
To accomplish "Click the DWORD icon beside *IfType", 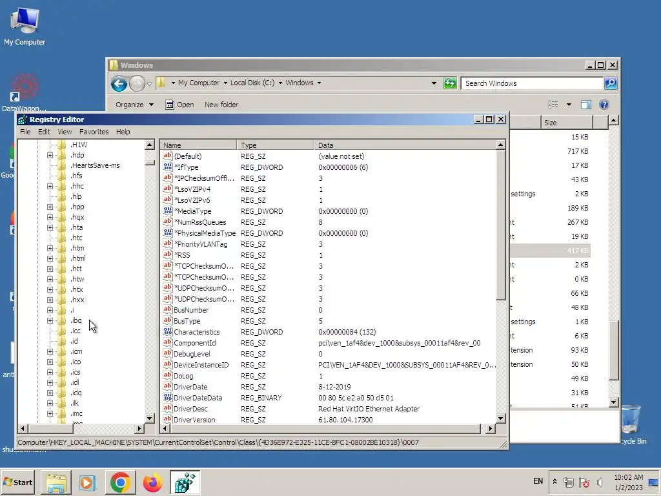I will (167, 167).
